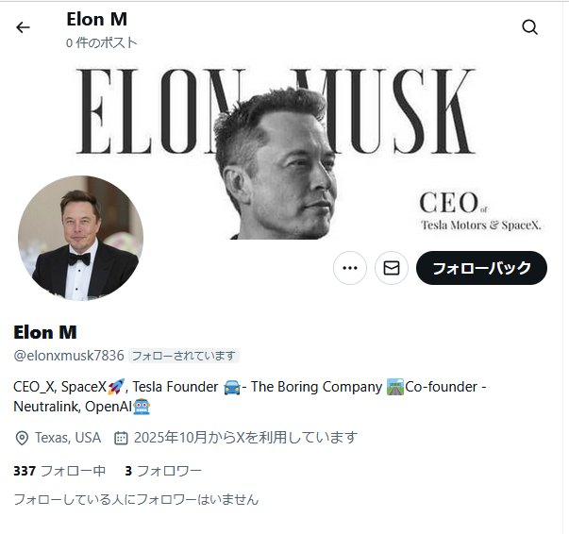
Task: Open the 3 フォロワー followers list
Action: 163,471
